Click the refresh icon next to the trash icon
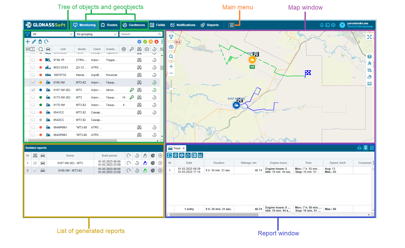Viewport: 405px width, 248px height. click(x=46, y=42)
